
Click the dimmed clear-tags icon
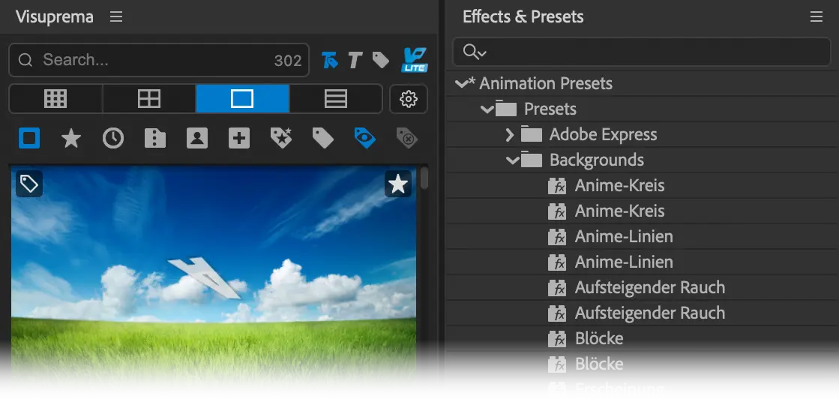(x=407, y=139)
